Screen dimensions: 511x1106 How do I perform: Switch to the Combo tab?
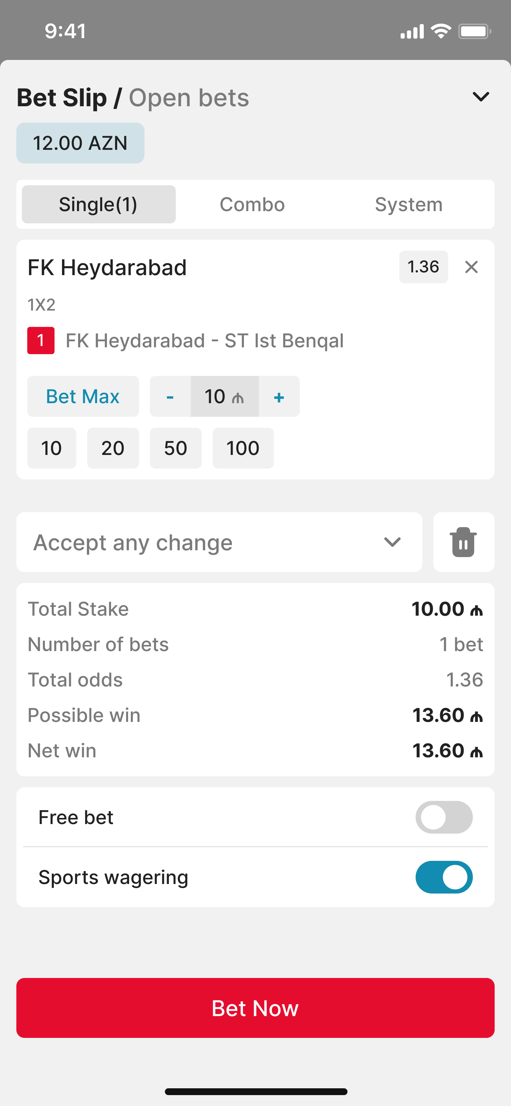252,204
